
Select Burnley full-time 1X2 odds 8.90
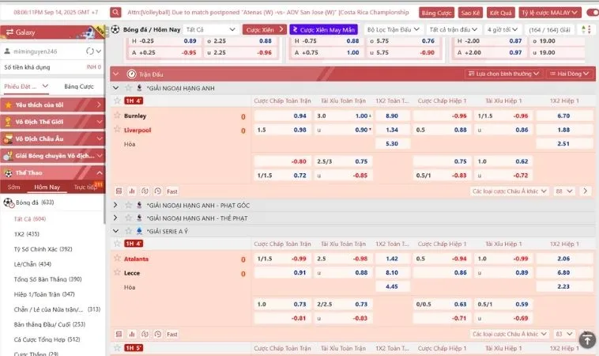click(x=391, y=116)
